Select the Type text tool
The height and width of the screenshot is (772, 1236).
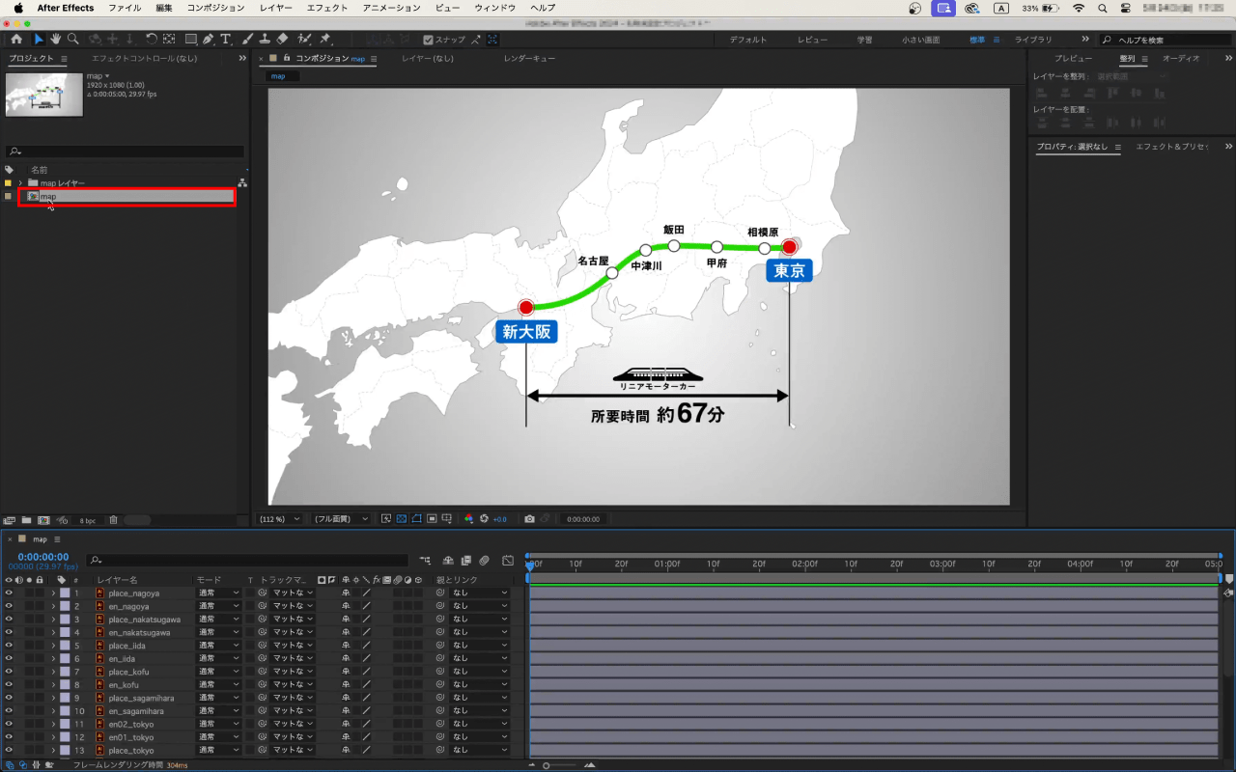[225, 40]
